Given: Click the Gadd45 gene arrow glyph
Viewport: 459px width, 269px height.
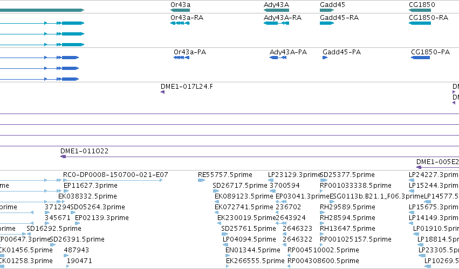Looking at the screenshot, I should coord(327,10).
